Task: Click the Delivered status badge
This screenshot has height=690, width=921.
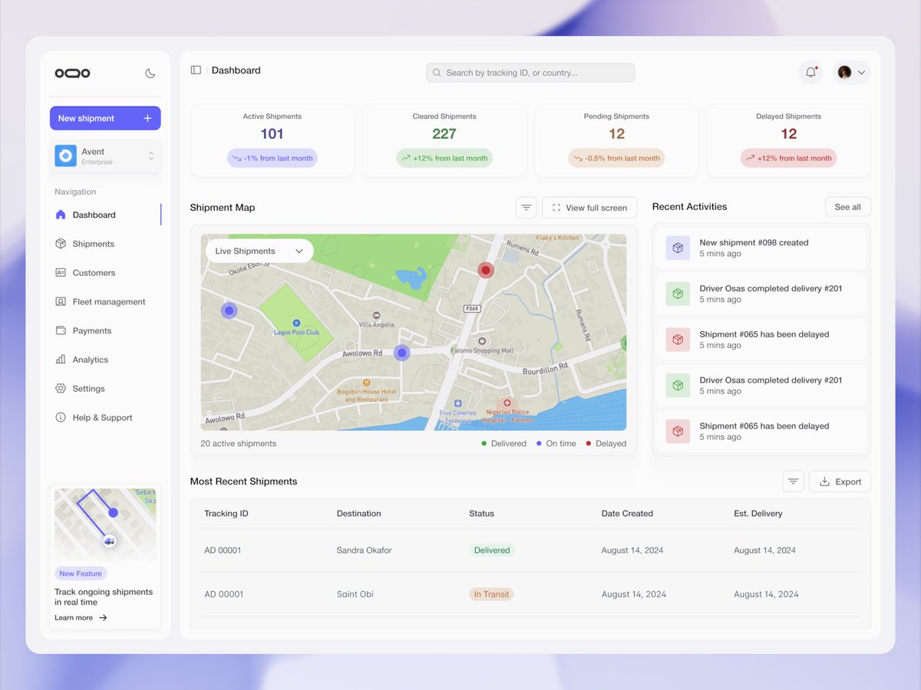Action: [x=492, y=550]
